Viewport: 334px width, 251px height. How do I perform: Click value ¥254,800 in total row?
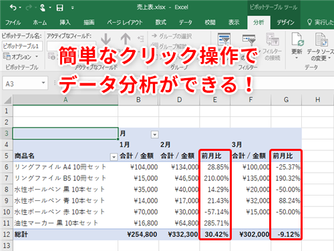click(142, 234)
